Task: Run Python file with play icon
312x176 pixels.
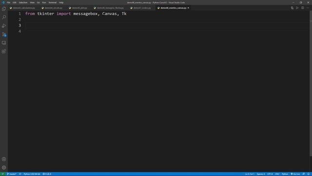Action: [297, 8]
